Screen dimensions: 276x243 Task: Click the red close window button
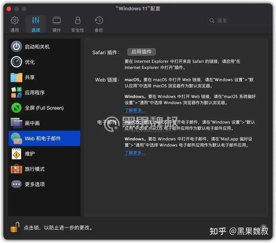click(x=9, y=9)
